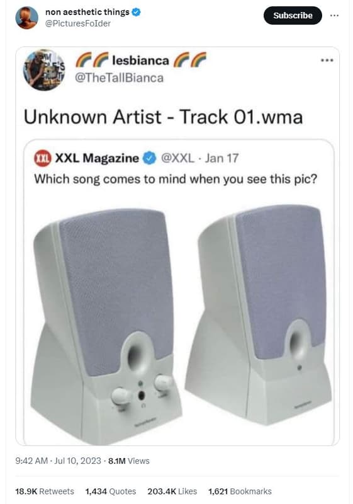Show the 1,434 Quotes
Viewport: 353px width, 504px height.
(x=111, y=491)
